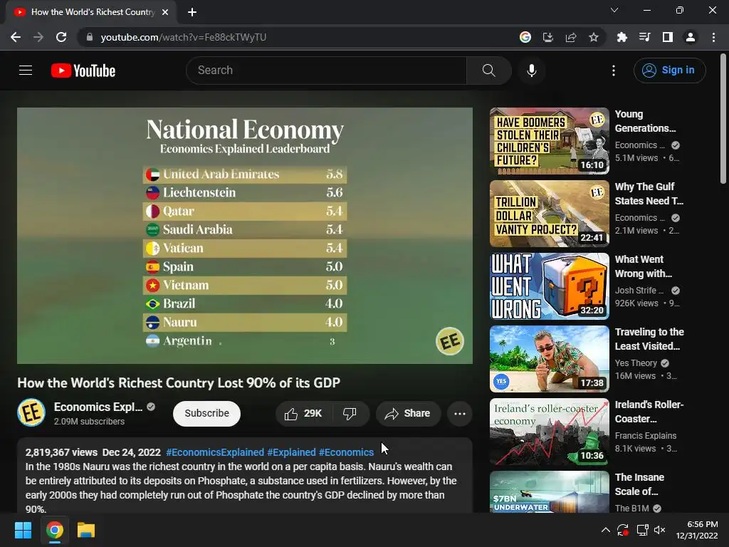
Task: Open Chrome three-dot menu
Action: (x=713, y=37)
